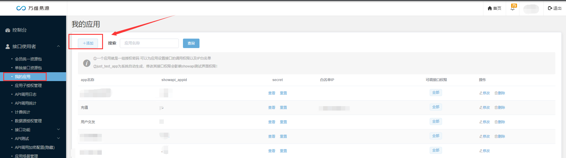Edit the 用户交友 app via 修改
The image size is (566, 158).
[485, 122]
